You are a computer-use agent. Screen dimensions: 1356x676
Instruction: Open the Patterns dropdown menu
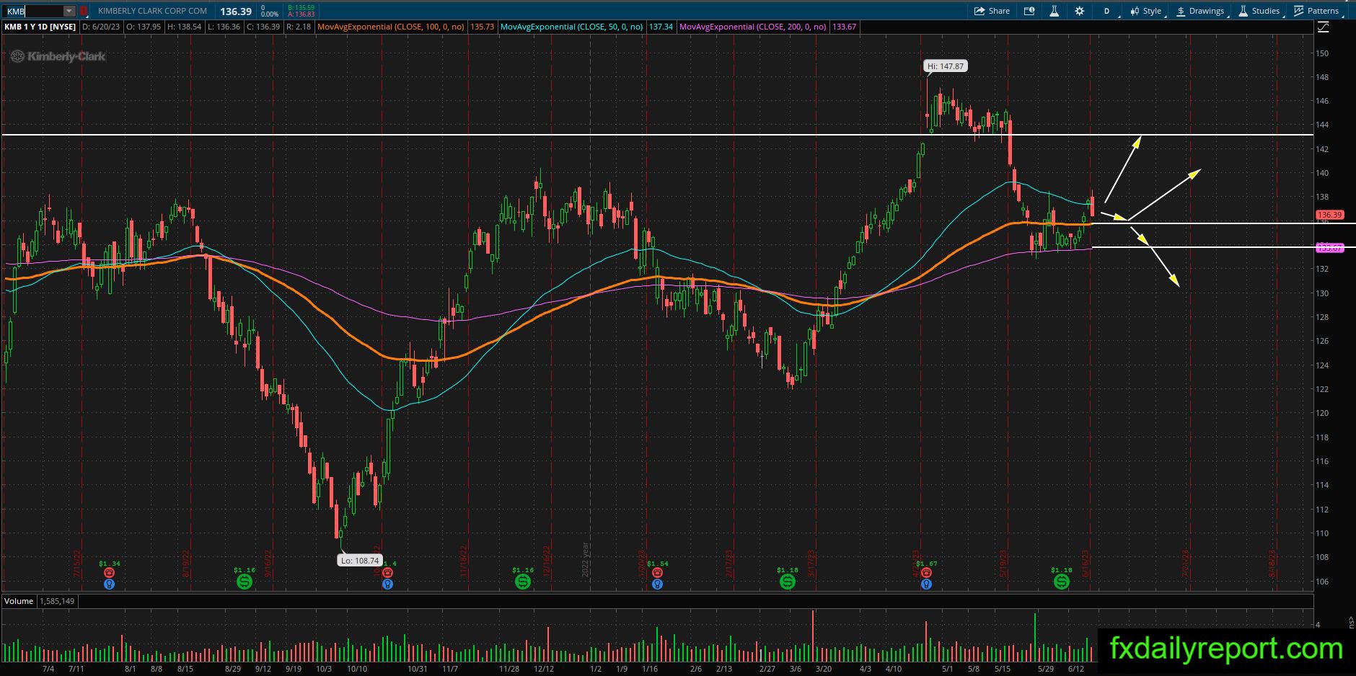click(x=1317, y=11)
